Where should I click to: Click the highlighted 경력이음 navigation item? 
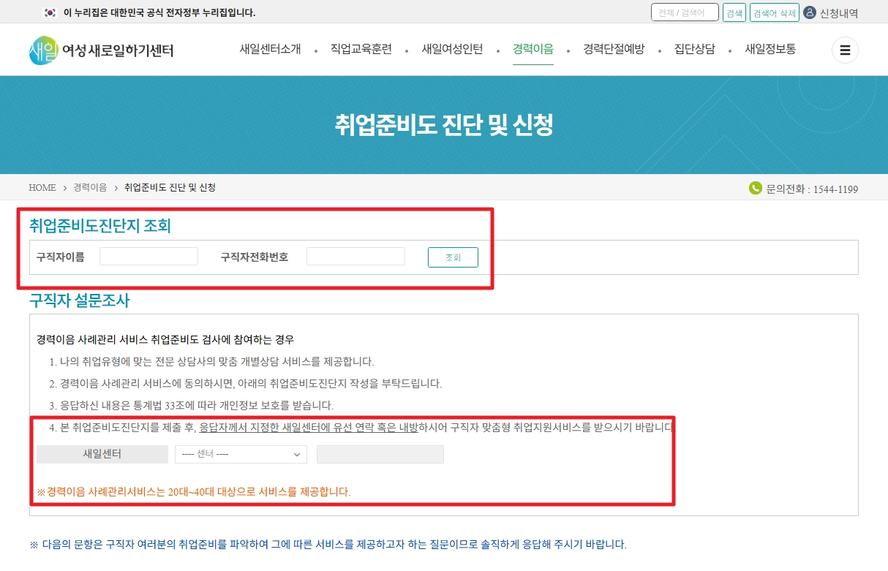click(533, 48)
